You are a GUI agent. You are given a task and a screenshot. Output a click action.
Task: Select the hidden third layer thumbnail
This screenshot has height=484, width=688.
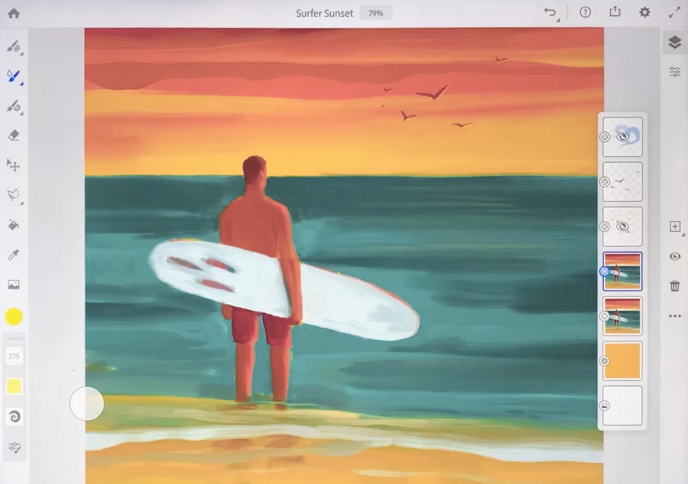coord(623,226)
